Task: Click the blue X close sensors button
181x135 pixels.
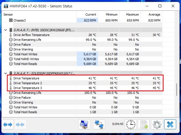Action: click(x=170, y=125)
